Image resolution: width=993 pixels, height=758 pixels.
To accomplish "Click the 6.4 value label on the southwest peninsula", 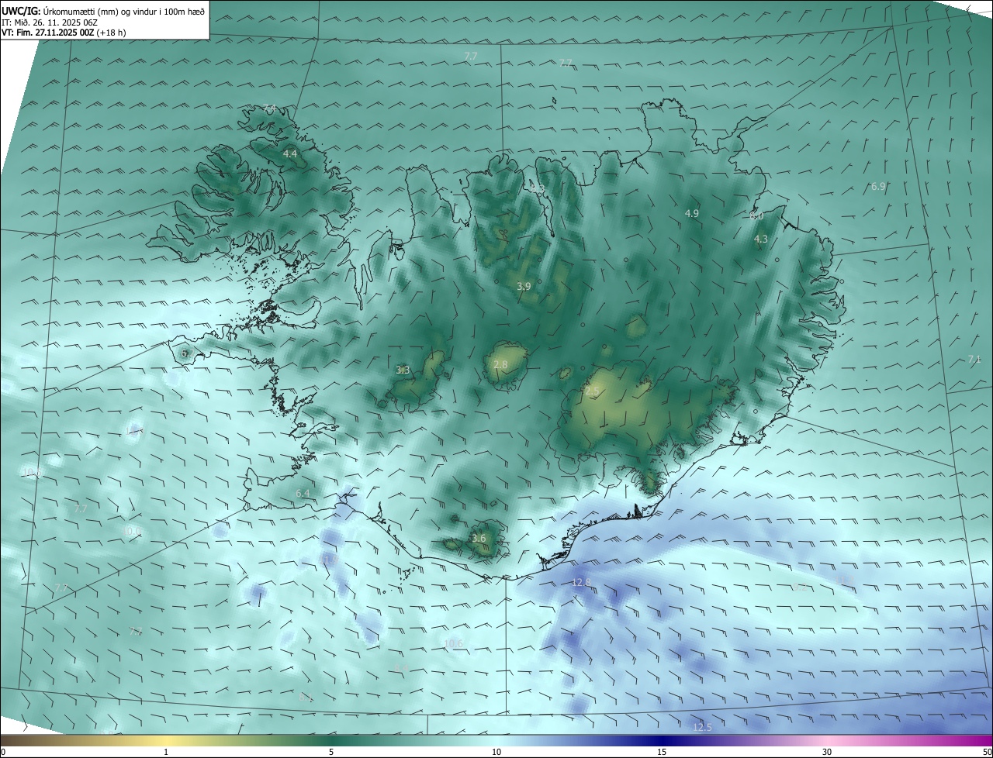I will (303, 493).
